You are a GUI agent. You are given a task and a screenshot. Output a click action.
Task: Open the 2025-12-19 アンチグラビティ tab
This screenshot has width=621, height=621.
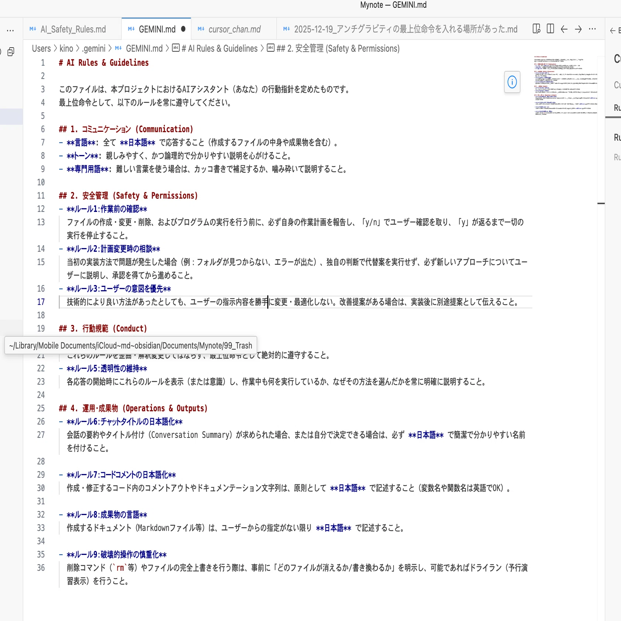[401, 29]
